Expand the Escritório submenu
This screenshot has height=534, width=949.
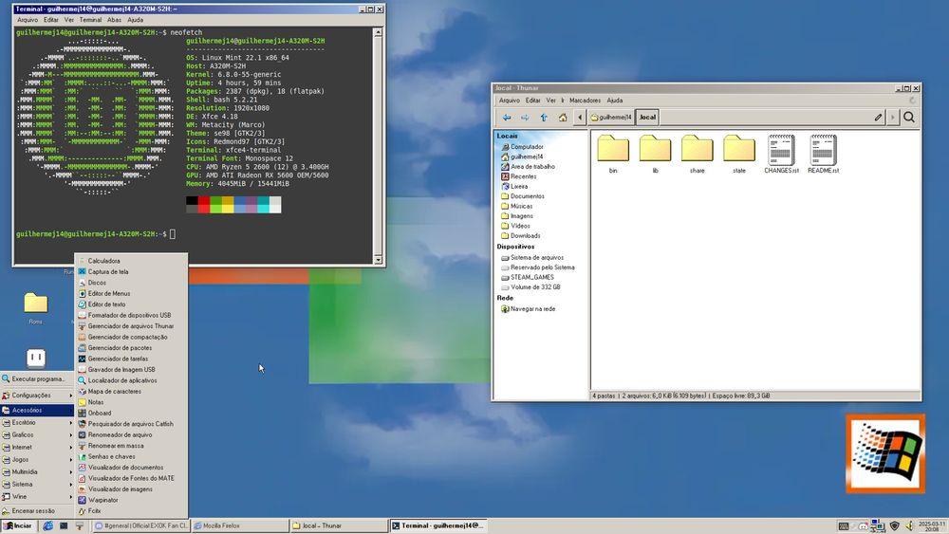click(x=37, y=423)
